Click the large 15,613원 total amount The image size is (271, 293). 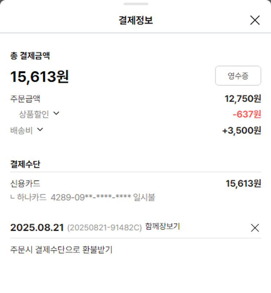pyautogui.click(x=39, y=77)
